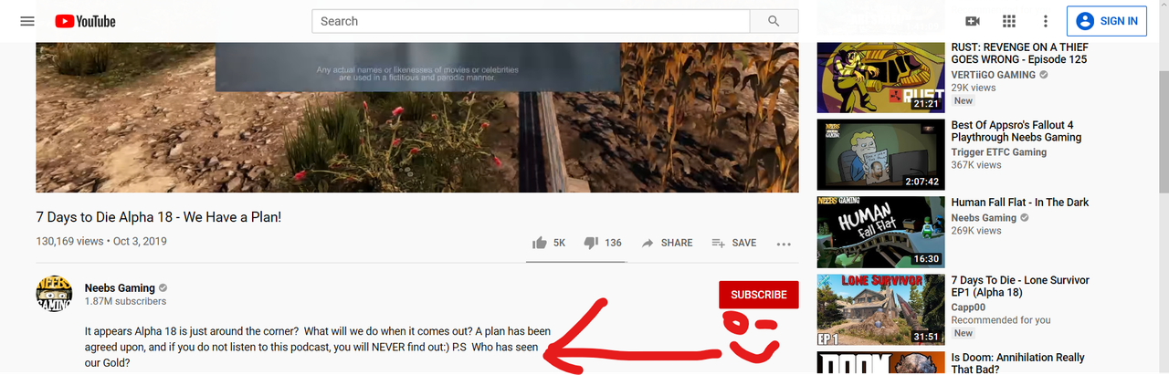Click Capp00 channel name
The height and width of the screenshot is (375, 1169).
tap(967, 307)
